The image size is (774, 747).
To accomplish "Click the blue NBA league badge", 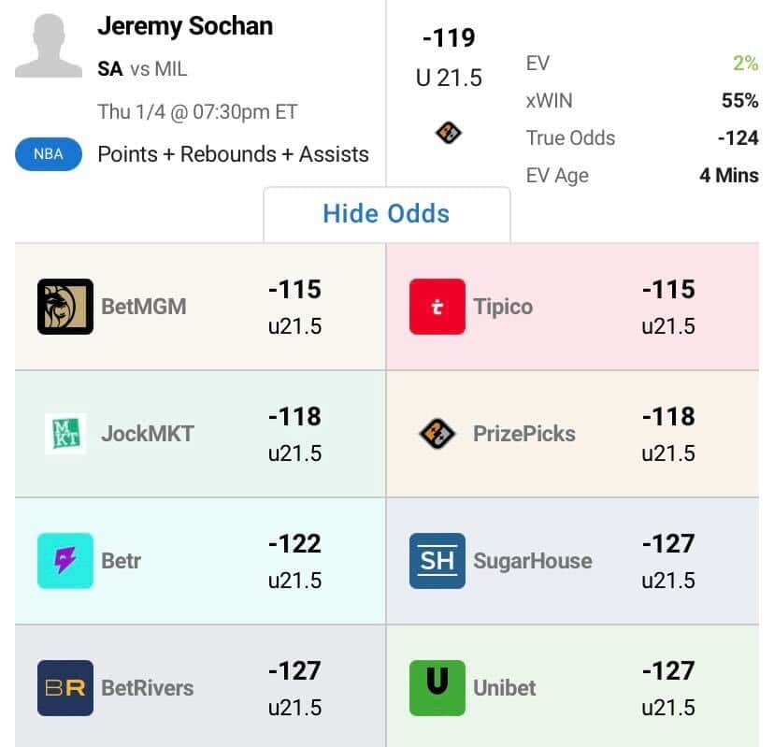I will 49,154.
